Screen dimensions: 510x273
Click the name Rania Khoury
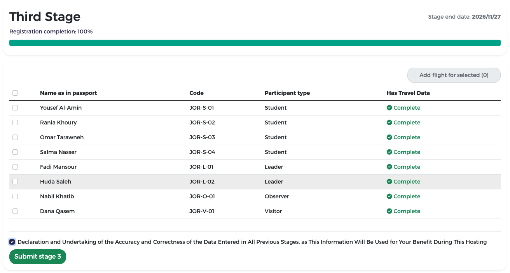pyautogui.click(x=58, y=122)
